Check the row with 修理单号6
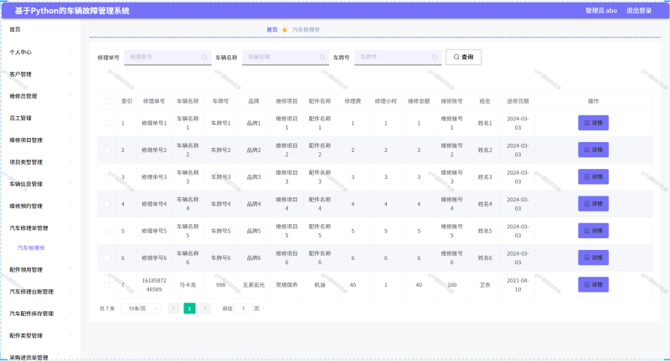The width and height of the screenshot is (670, 362). [x=107, y=258]
